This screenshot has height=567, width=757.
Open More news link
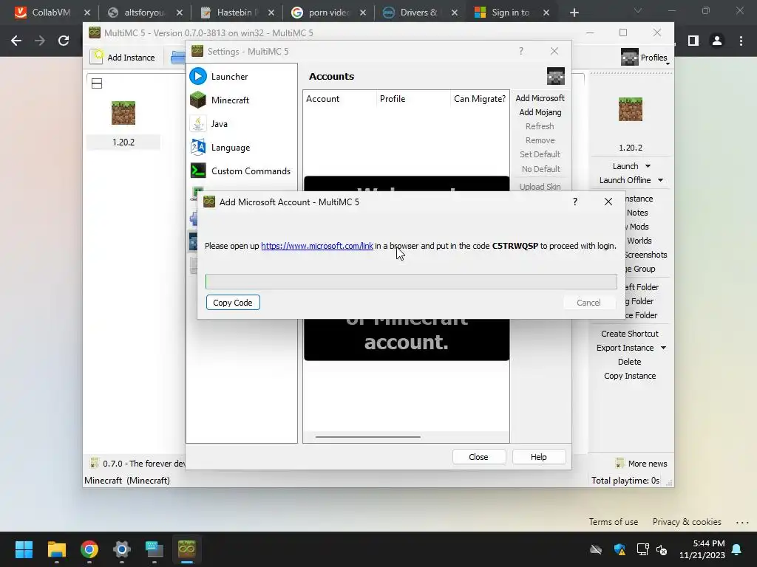[x=642, y=464]
